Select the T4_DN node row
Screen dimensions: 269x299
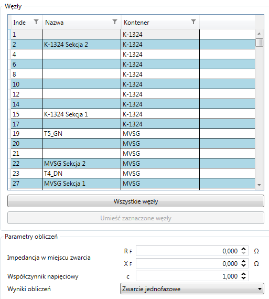[133, 173]
